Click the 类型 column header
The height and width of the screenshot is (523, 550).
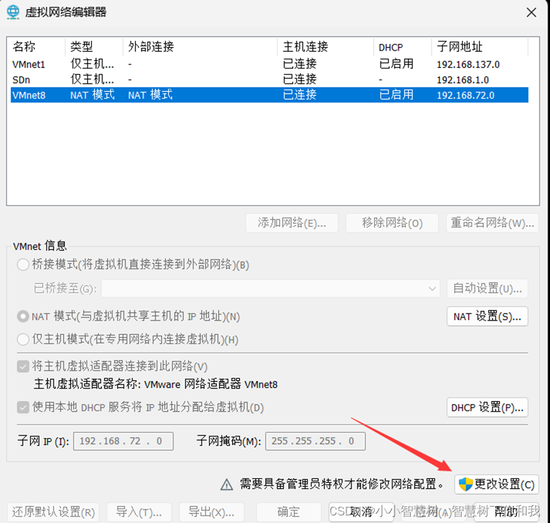coord(94,46)
